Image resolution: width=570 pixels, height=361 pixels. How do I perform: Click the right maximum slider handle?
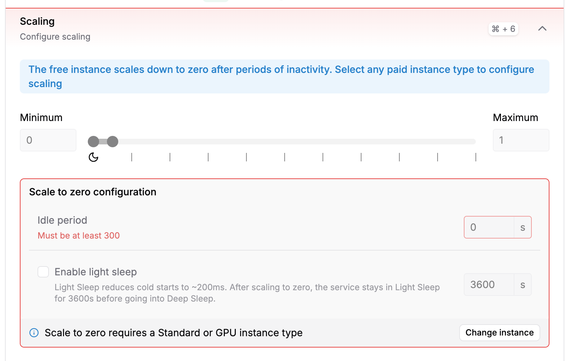pos(113,142)
